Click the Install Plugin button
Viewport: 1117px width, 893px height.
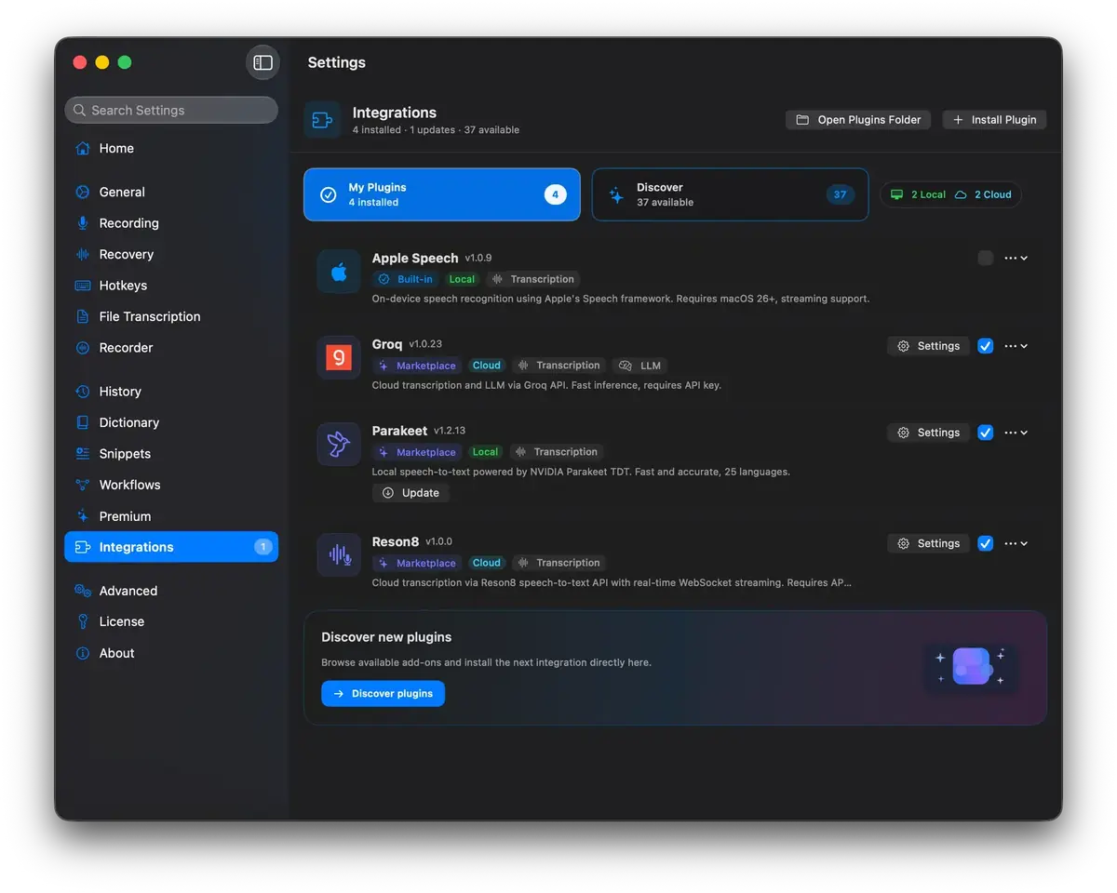tap(994, 120)
